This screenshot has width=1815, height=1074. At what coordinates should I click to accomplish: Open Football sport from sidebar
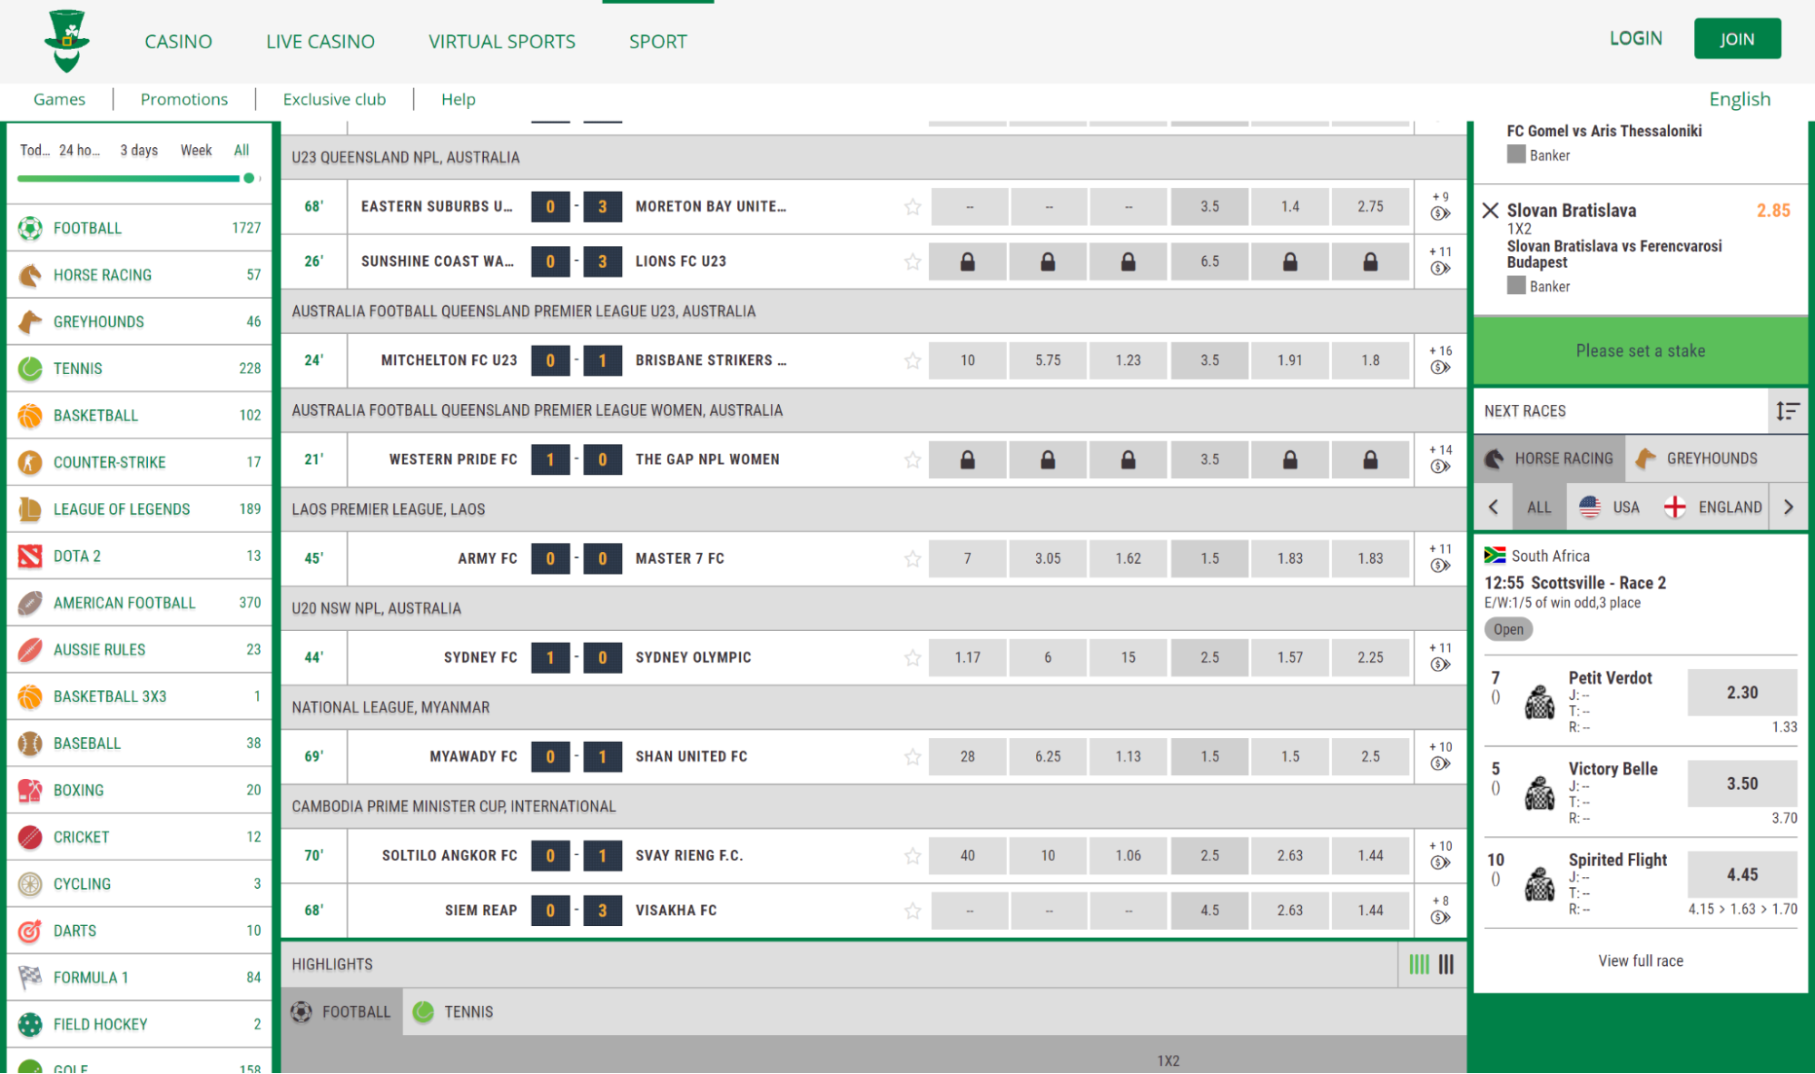pos(139,228)
